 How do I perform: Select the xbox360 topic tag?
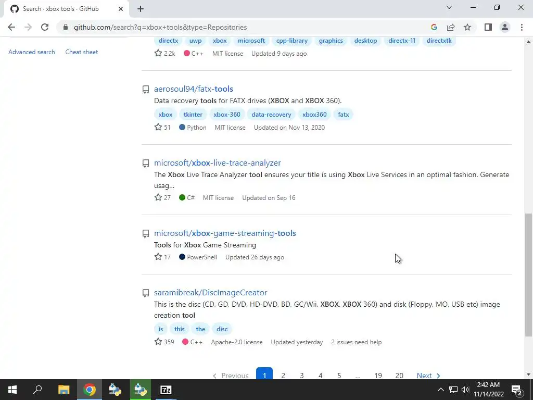click(x=314, y=114)
